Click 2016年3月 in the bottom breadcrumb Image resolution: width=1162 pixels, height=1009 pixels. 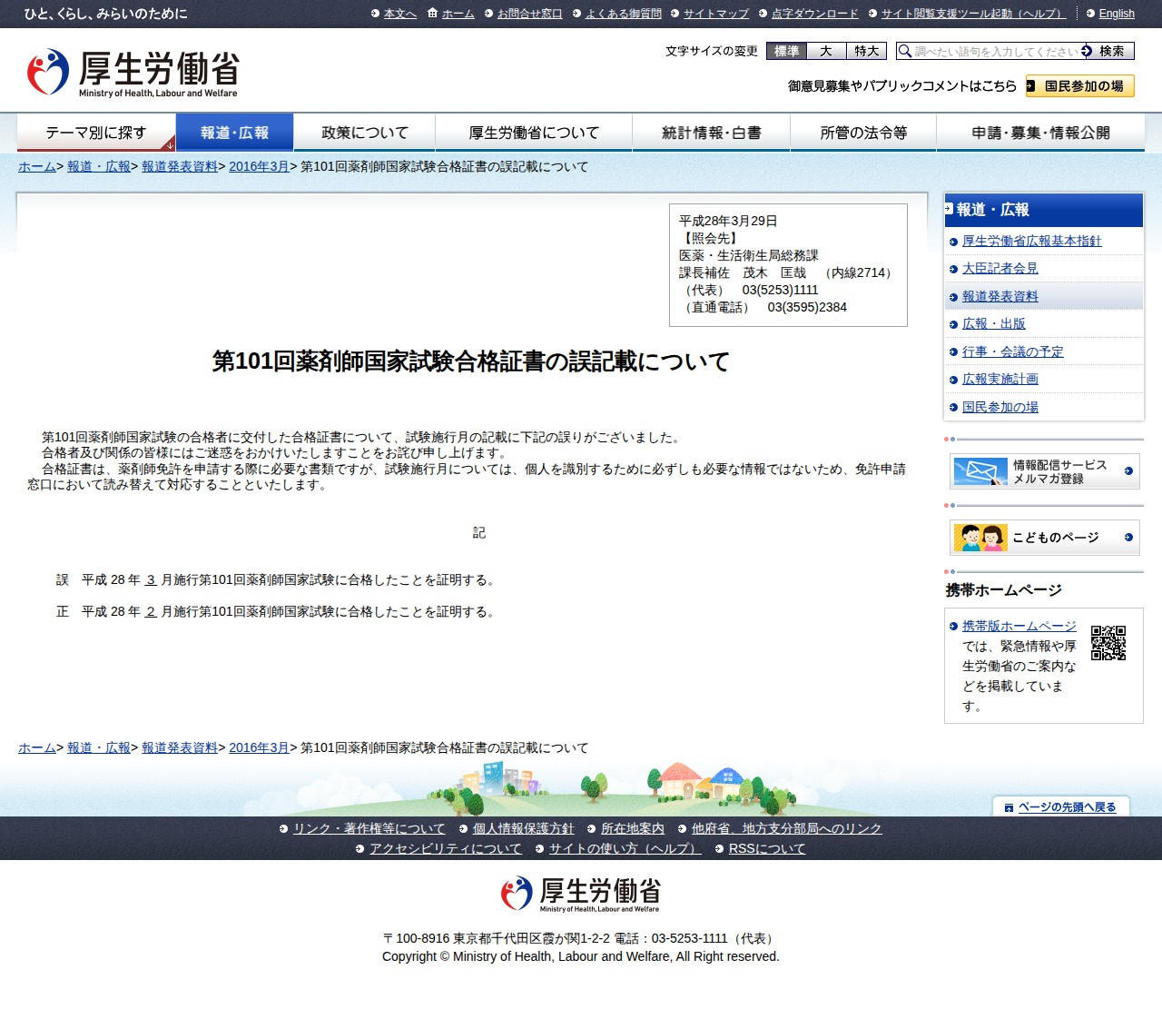(x=259, y=747)
